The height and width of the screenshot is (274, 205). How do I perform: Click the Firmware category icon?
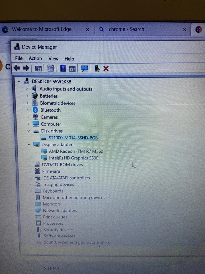click(37, 171)
